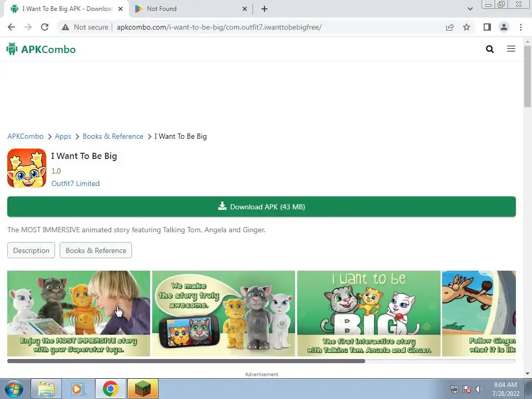The width and height of the screenshot is (532, 399).
Task: Open the Windows Start button
Action: pyautogui.click(x=14, y=389)
